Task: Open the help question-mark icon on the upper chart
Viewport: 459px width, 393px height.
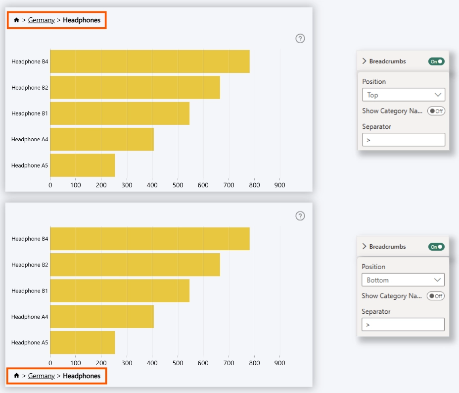Action: point(300,39)
